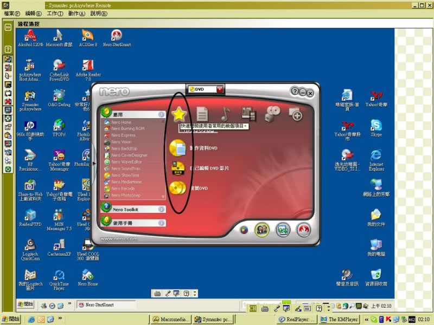Click the Nero update arrows button
Viewport: 434px width, 325px height.
(283, 230)
